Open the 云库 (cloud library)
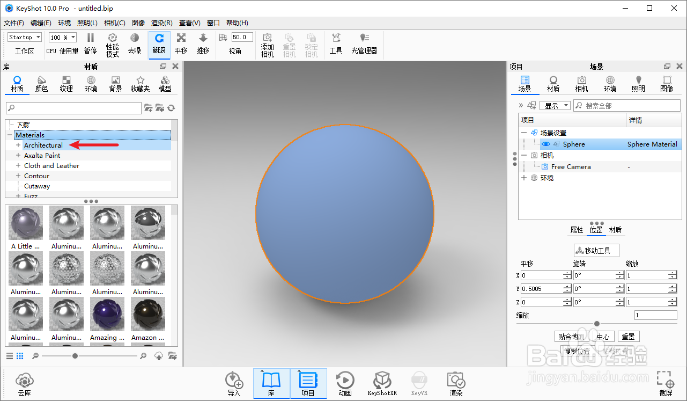 [24, 385]
